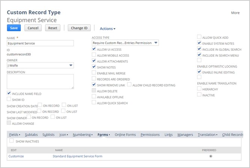Screen dimensions: 250x168
Task: Click the More link at top right
Action: click(x=235, y=13)
